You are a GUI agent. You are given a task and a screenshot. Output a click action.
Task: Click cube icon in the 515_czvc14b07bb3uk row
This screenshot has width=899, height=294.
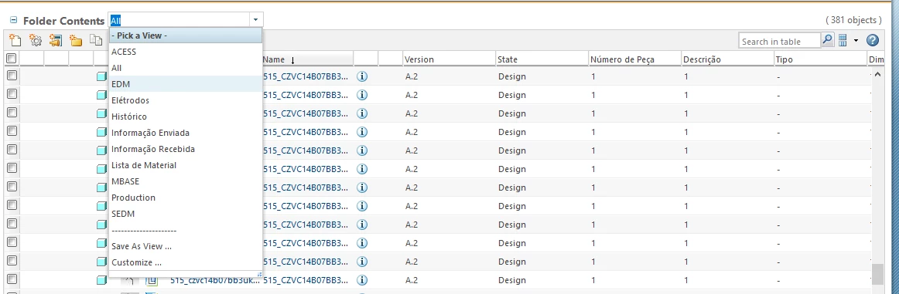(x=102, y=281)
